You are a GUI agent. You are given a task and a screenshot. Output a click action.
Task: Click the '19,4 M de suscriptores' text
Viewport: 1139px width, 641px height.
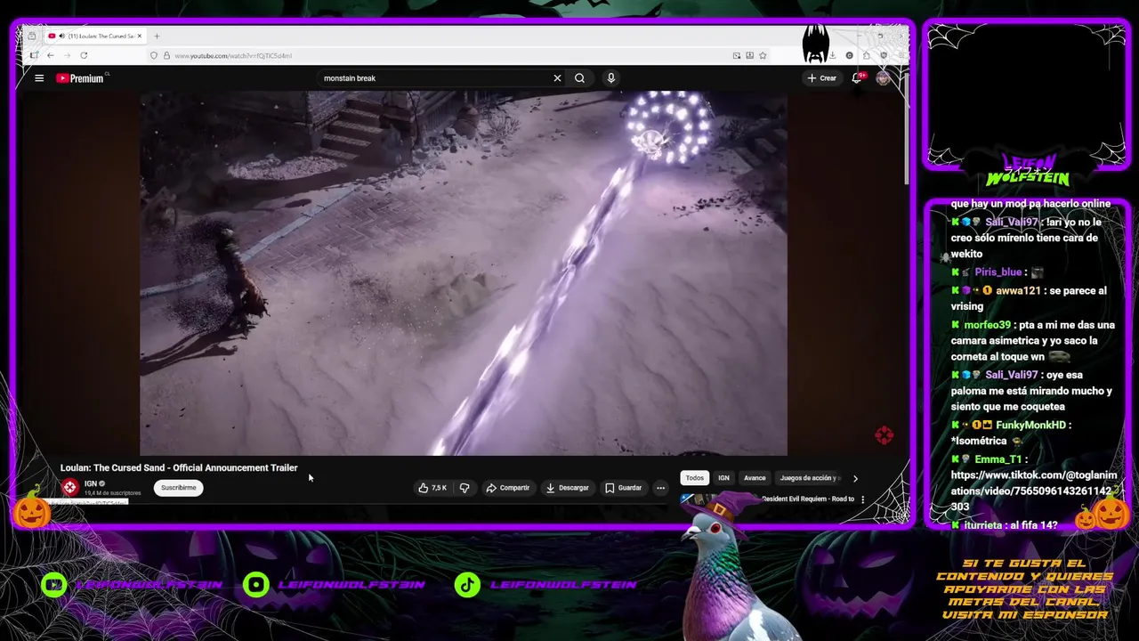coord(113,493)
